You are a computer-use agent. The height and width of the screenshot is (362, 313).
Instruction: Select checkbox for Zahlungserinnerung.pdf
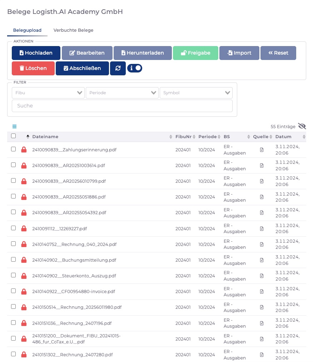(x=13, y=149)
